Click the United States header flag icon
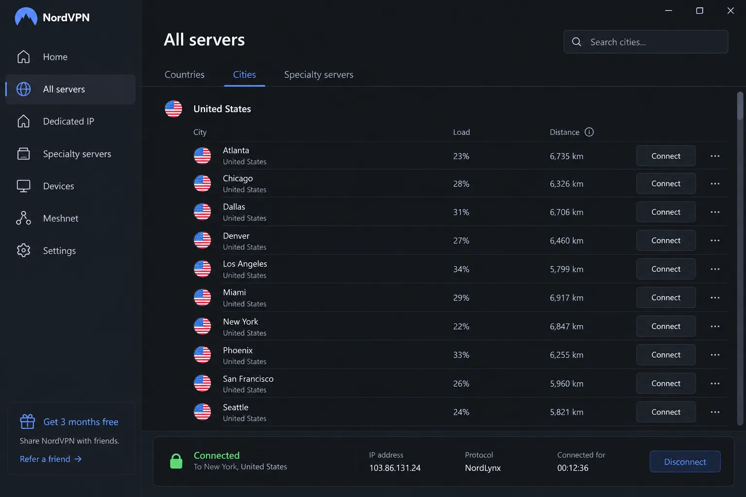This screenshot has width=746, height=497. pyautogui.click(x=173, y=109)
